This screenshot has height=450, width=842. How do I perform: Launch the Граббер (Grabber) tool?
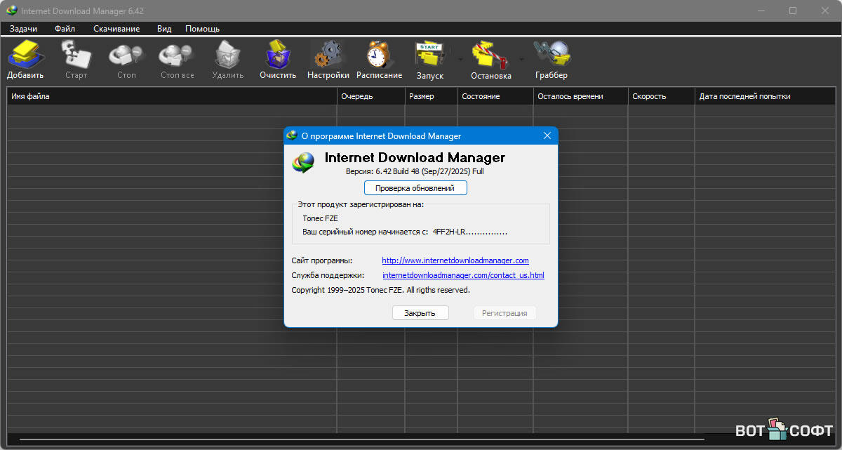[551, 60]
